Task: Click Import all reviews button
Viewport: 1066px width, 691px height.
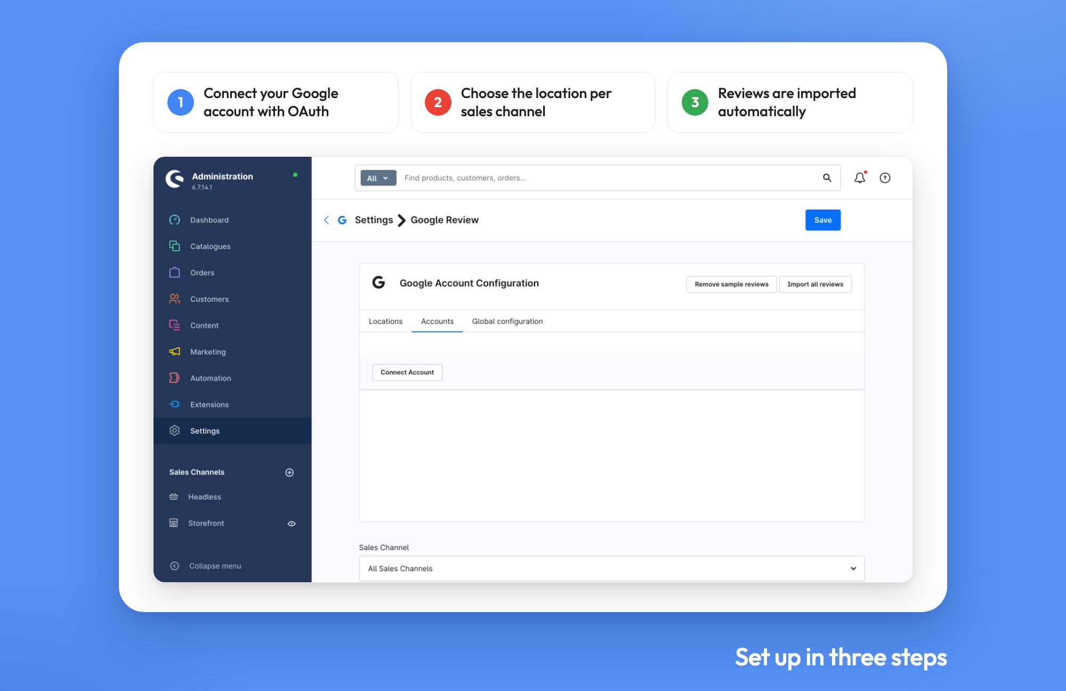Action: coord(815,284)
